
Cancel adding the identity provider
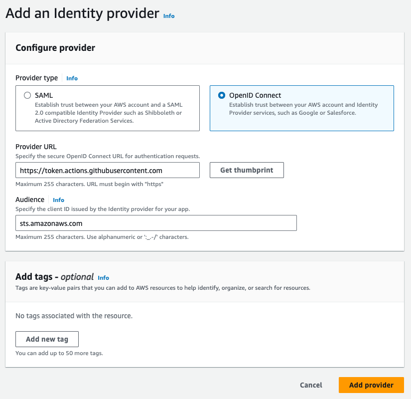tap(311, 385)
